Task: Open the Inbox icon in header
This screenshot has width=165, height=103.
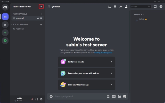Action: click(155, 6)
